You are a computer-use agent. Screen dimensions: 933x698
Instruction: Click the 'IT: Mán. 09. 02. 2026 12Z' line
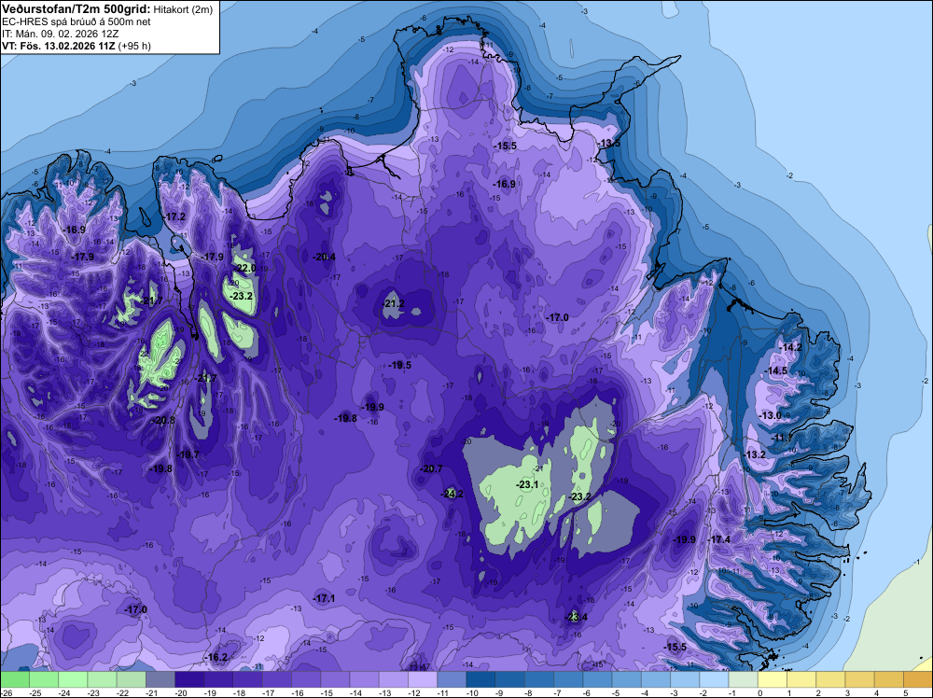tap(58, 34)
